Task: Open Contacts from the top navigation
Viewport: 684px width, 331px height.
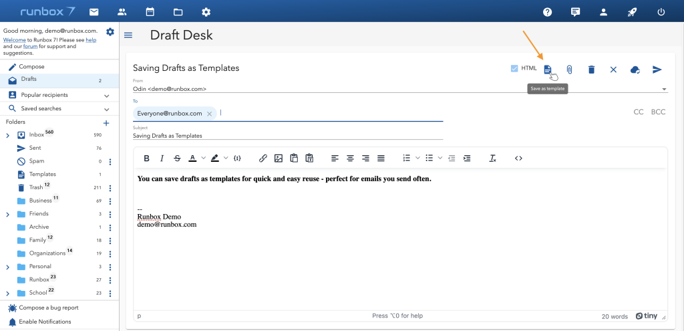Action: [x=122, y=12]
